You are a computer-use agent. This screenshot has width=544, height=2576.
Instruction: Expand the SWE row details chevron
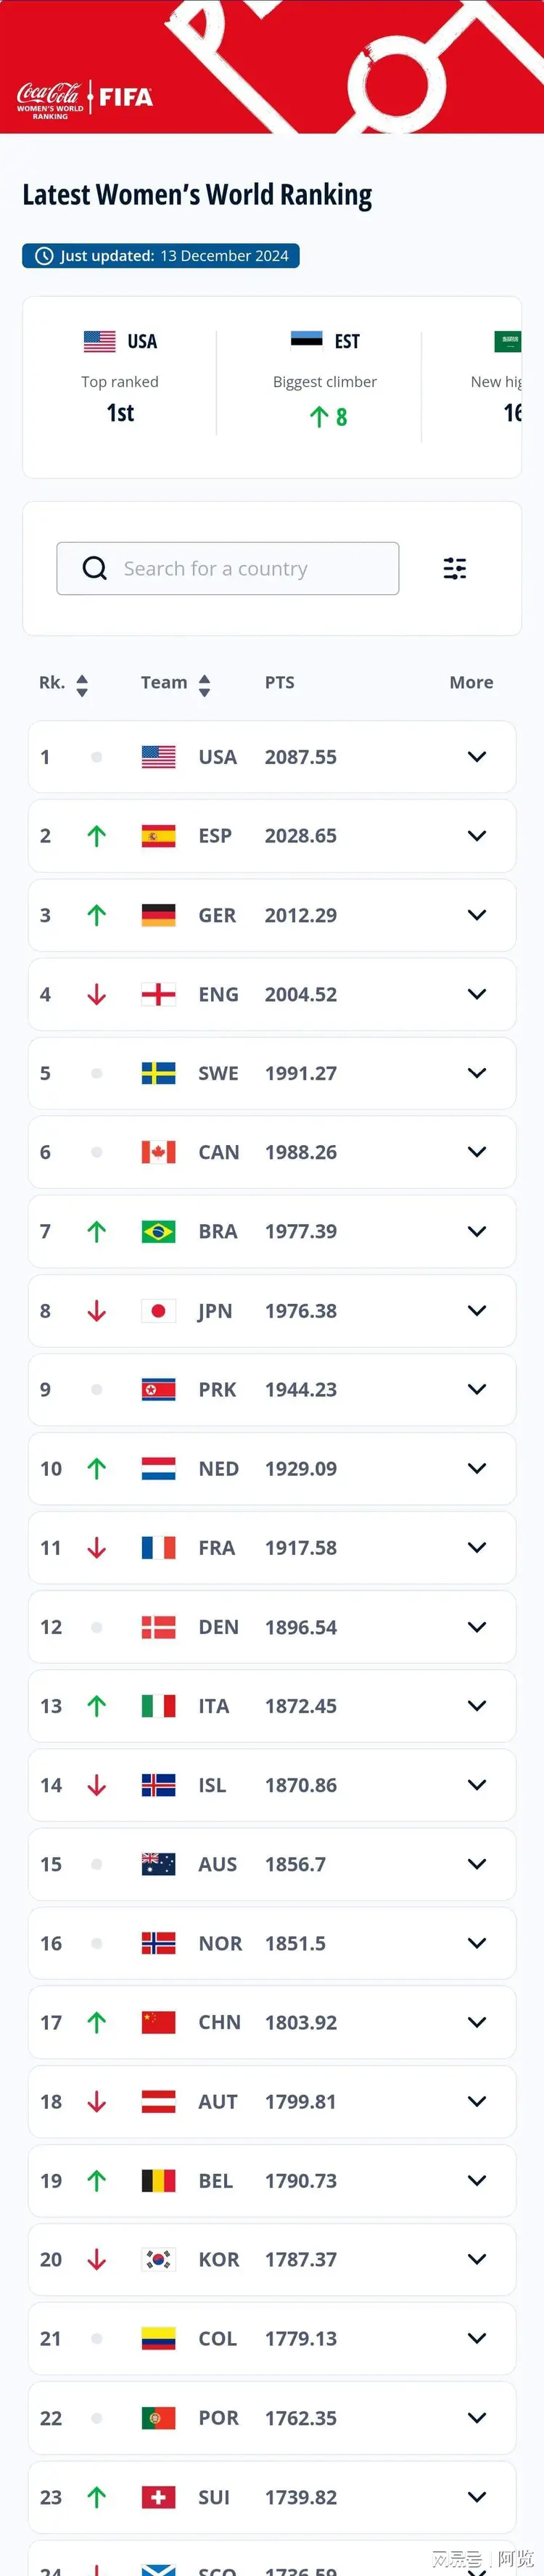coord(477,1073)
